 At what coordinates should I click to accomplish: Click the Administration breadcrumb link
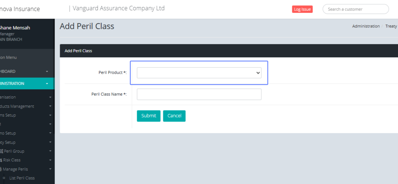click(x=366, y=26)
